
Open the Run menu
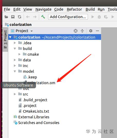[x=101, y=9]
